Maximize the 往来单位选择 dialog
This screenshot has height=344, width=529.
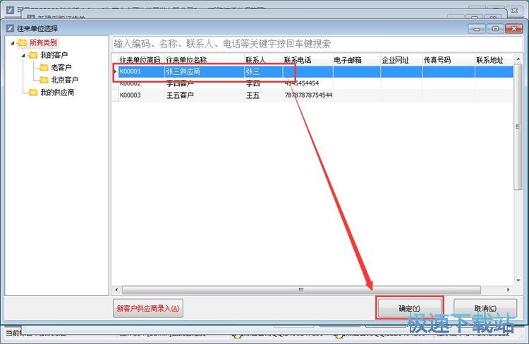495,29
